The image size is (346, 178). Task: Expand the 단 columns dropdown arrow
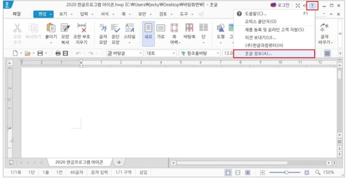tap(203, 43)
